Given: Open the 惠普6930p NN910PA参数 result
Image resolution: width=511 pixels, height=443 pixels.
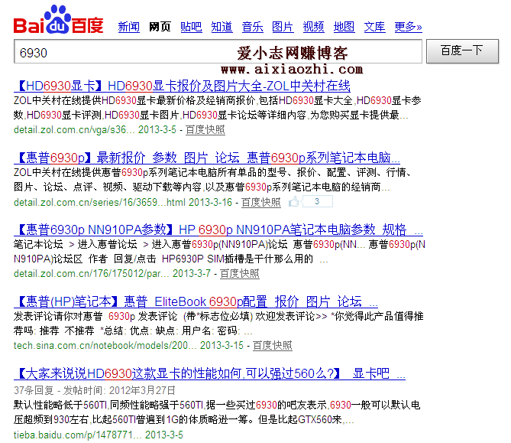Looking at the screenshot, I should pyautogui.click(x=218, y=230).
